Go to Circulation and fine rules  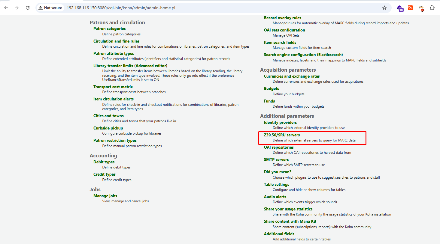pyautogui.click(x=116, y=41)
